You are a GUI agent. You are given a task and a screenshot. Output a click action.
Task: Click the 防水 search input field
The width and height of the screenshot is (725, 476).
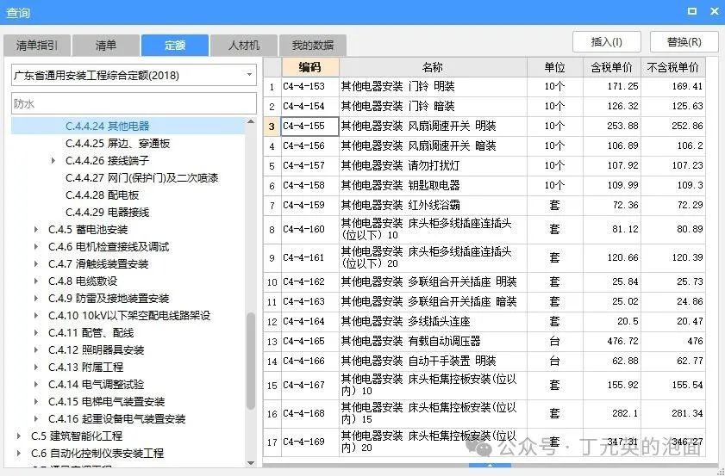134,103
